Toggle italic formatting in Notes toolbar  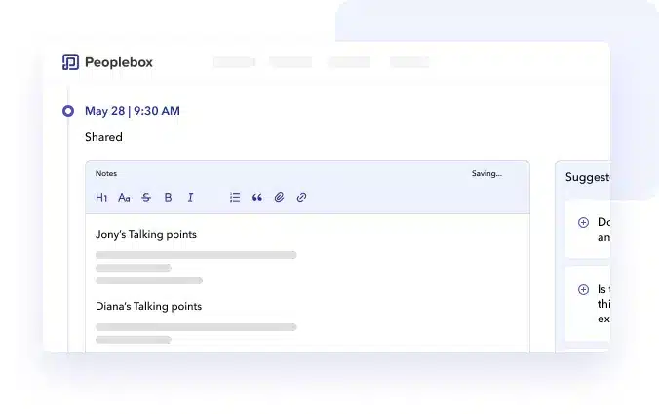[x=190, y=198]
